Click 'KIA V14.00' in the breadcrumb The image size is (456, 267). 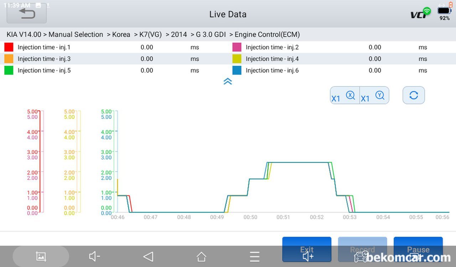(x=24, y=35)
